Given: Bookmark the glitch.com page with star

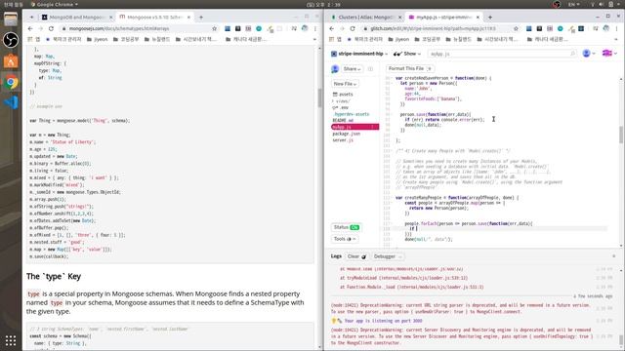Looking at the screenshot, I should (x=516, y=28).
